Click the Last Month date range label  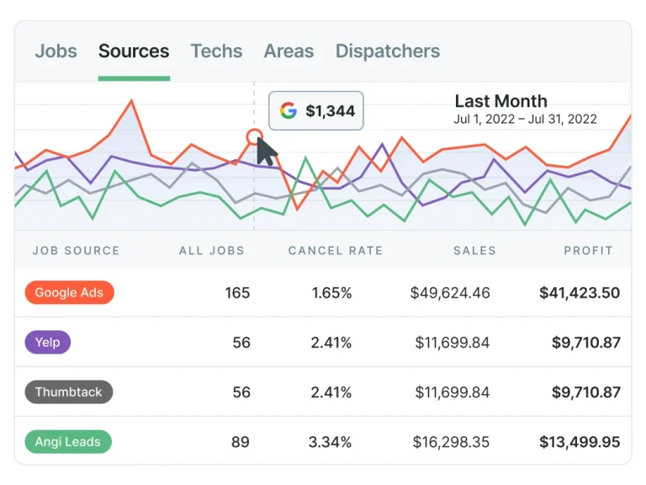[x=501, y=101]
